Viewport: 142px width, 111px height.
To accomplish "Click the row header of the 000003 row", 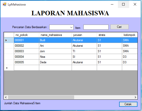I will [9, 51].
